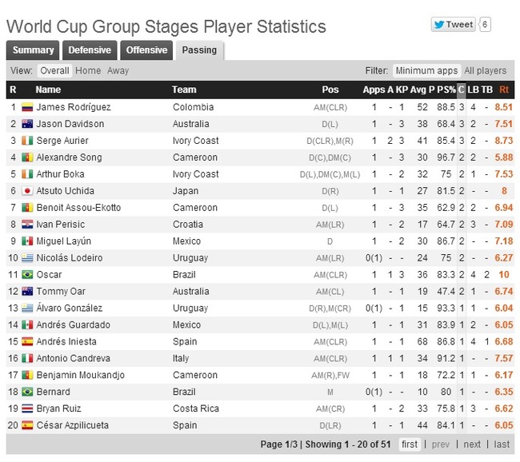Screen dimensions: 520x462
Task: Click the Twitter Tweet button
Action: click(454, 25)
